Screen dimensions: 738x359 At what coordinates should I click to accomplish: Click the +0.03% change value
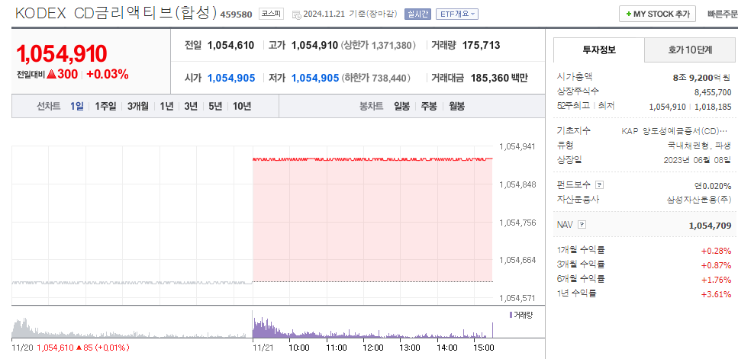tap(108, 74)
